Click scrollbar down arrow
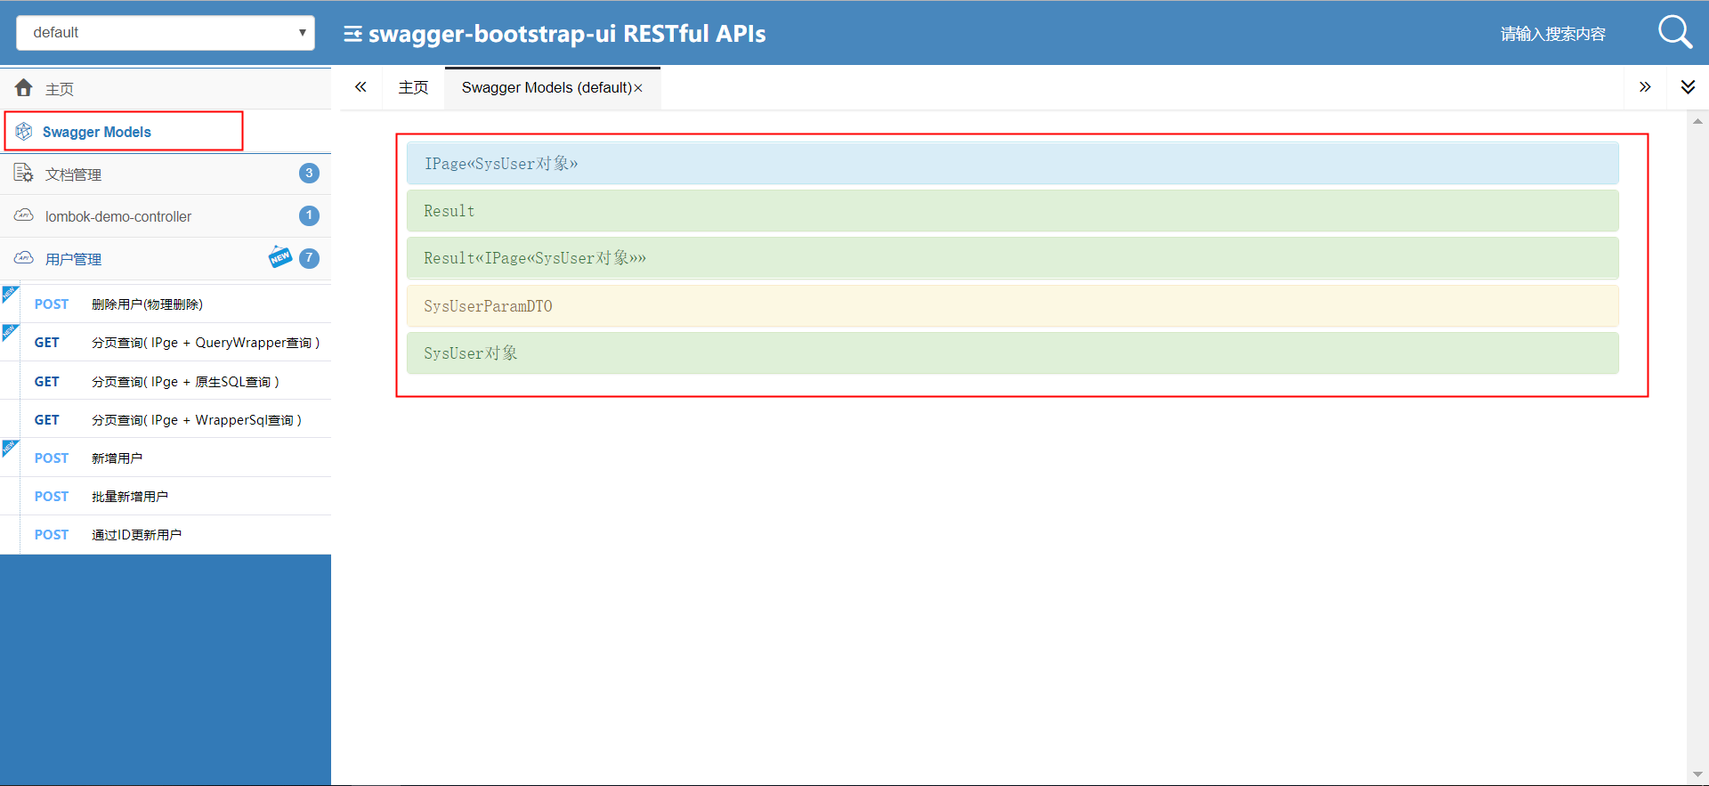The image size is (1709, 786). point(1697,774)
